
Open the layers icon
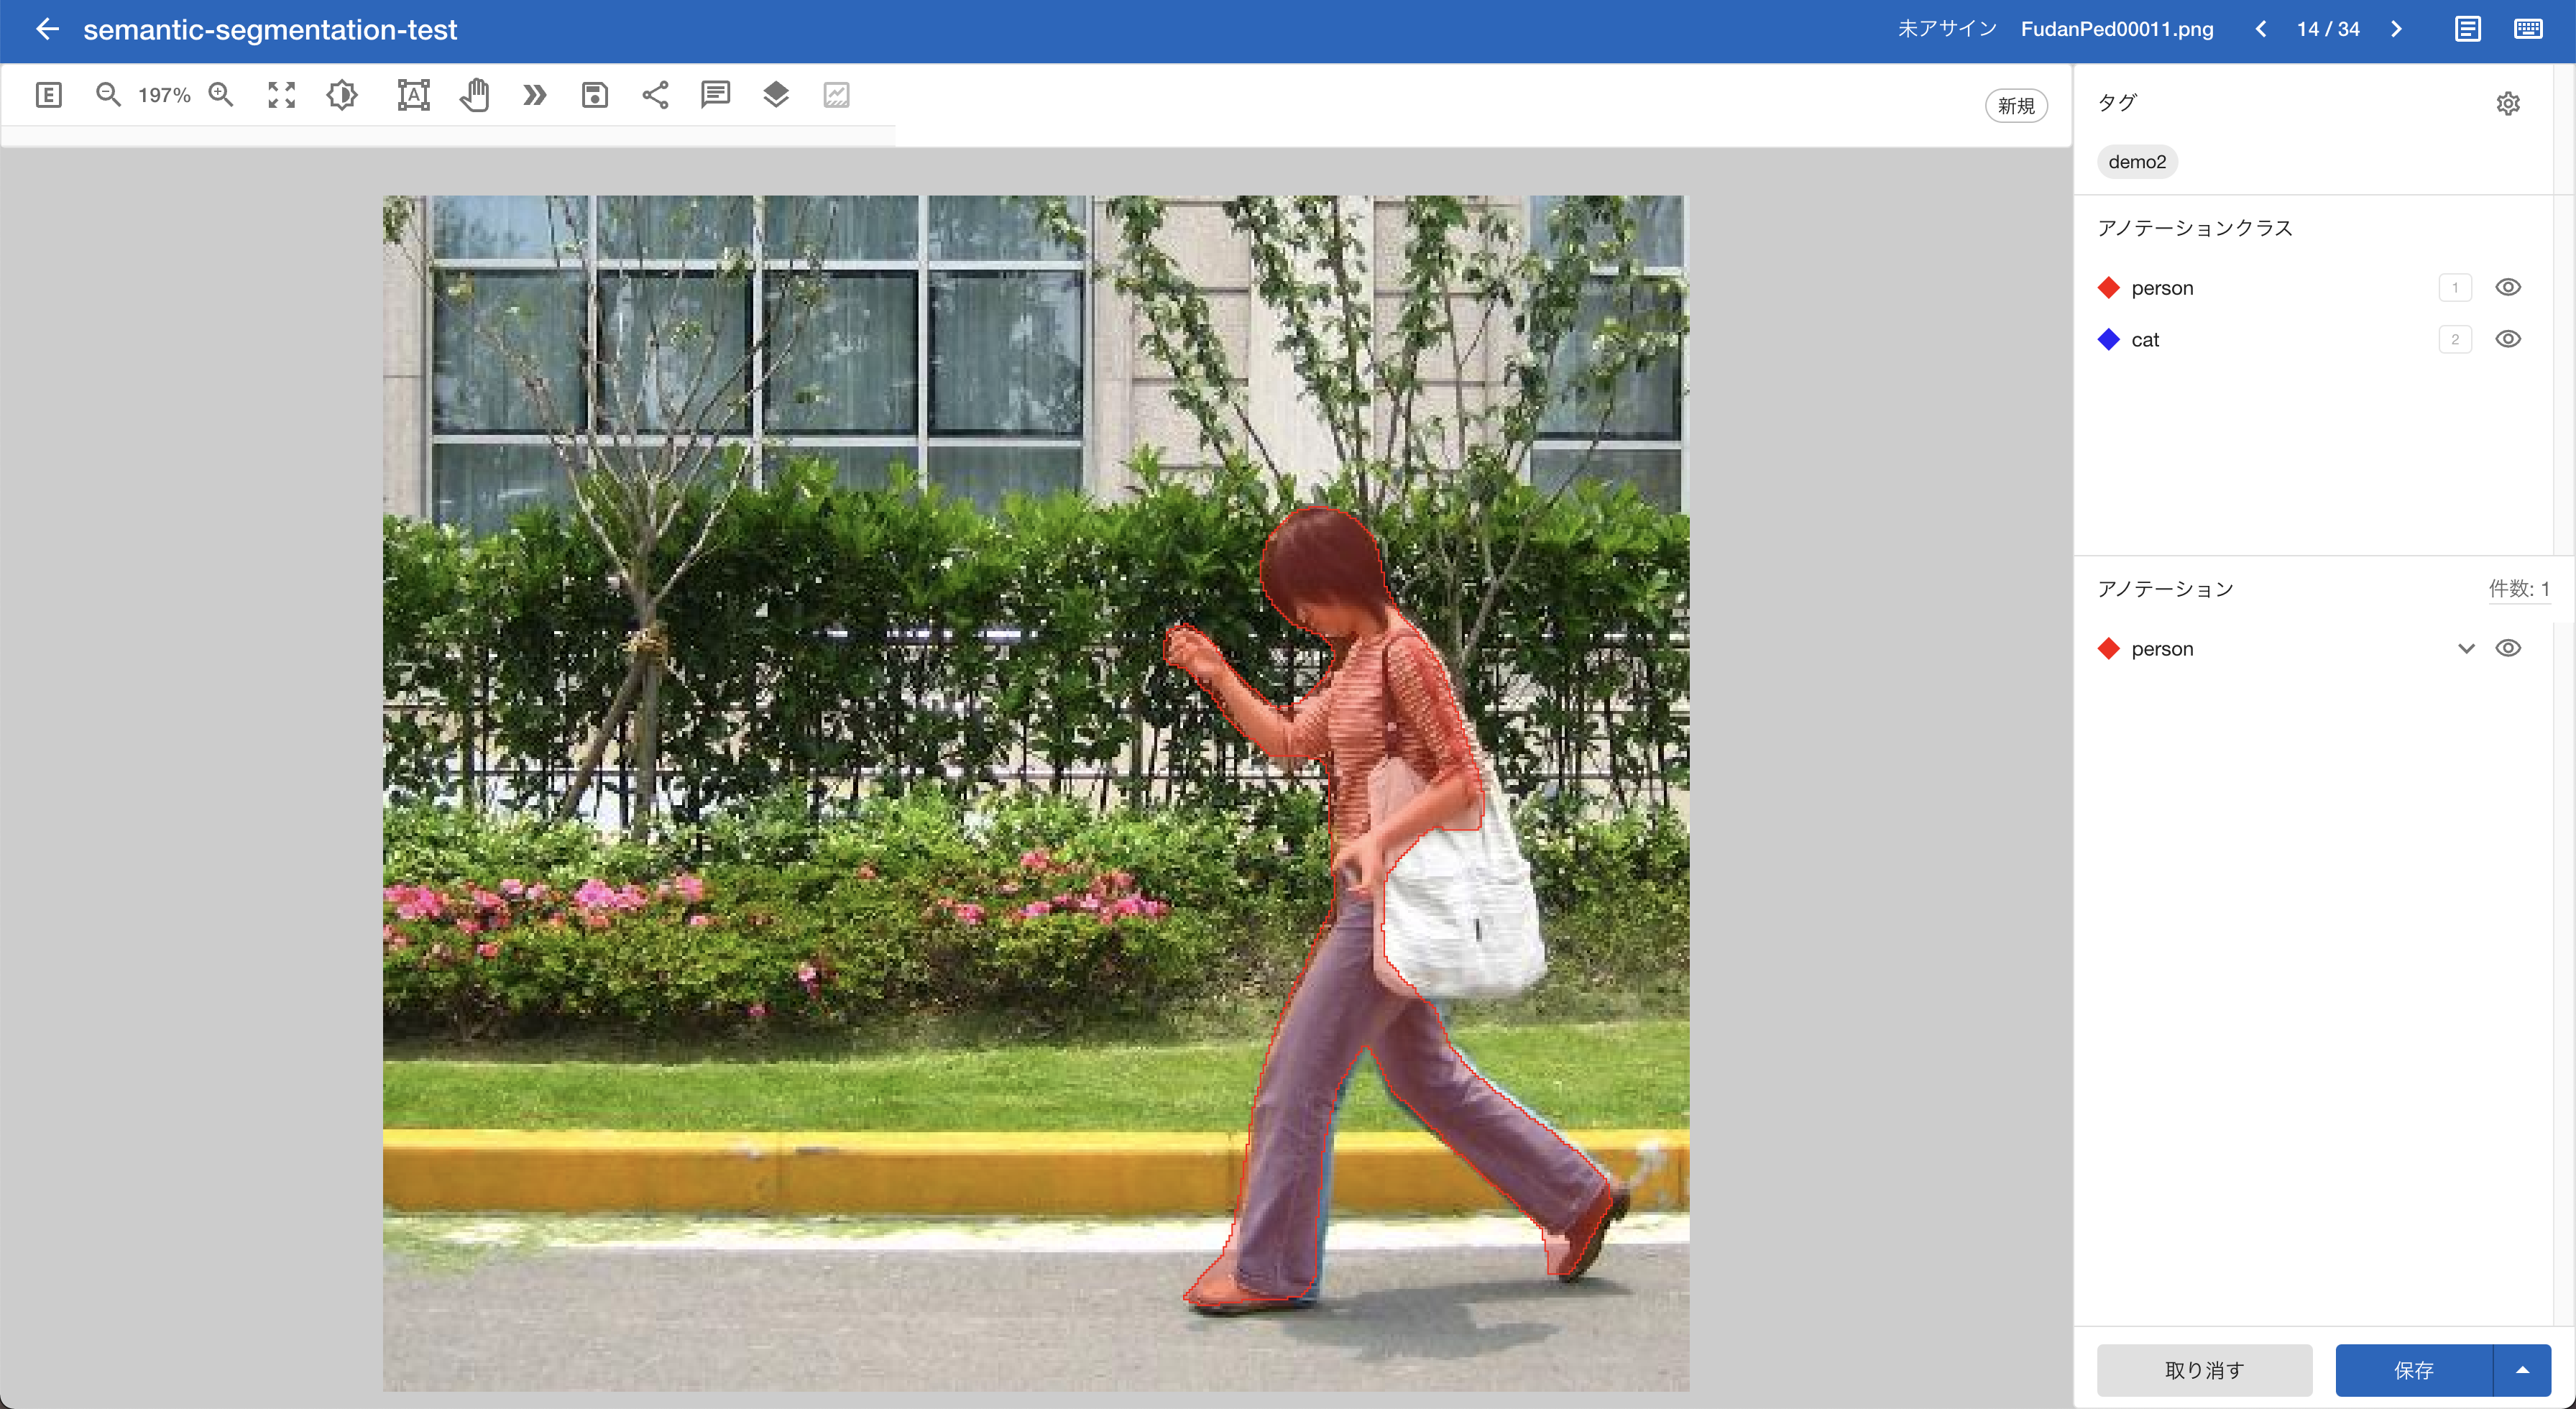(x=776, y=95)
